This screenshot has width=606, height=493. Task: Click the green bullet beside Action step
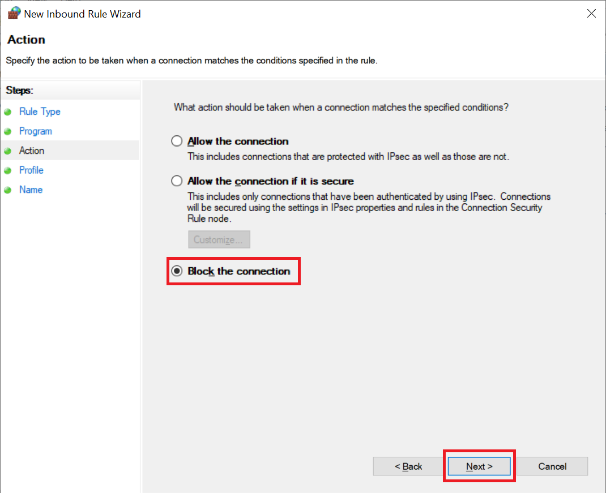pos(7,151)
